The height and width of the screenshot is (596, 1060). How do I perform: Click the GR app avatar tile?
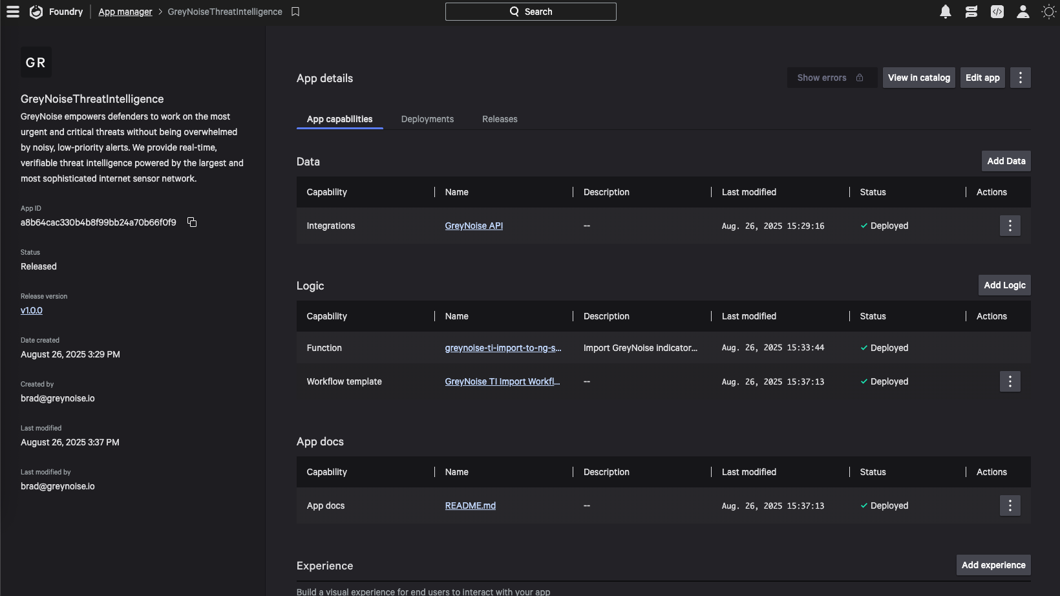coord(36,62)
